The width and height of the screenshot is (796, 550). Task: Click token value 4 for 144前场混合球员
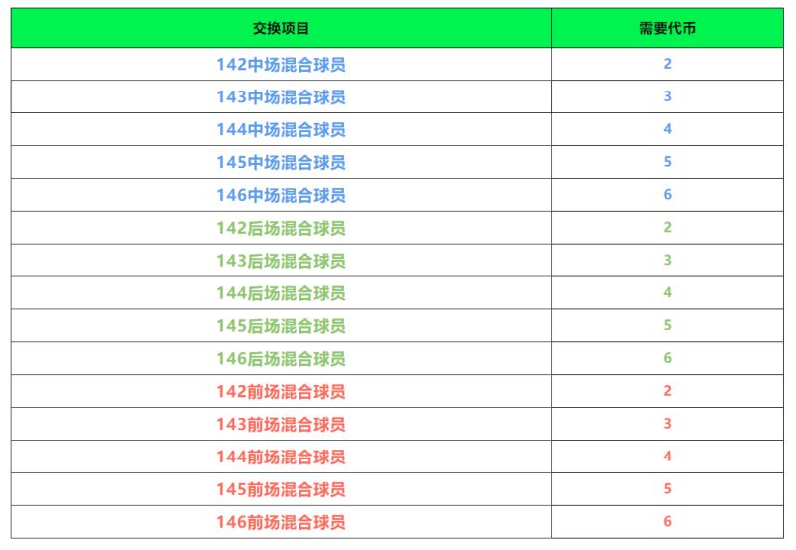(x=668, y=457)
